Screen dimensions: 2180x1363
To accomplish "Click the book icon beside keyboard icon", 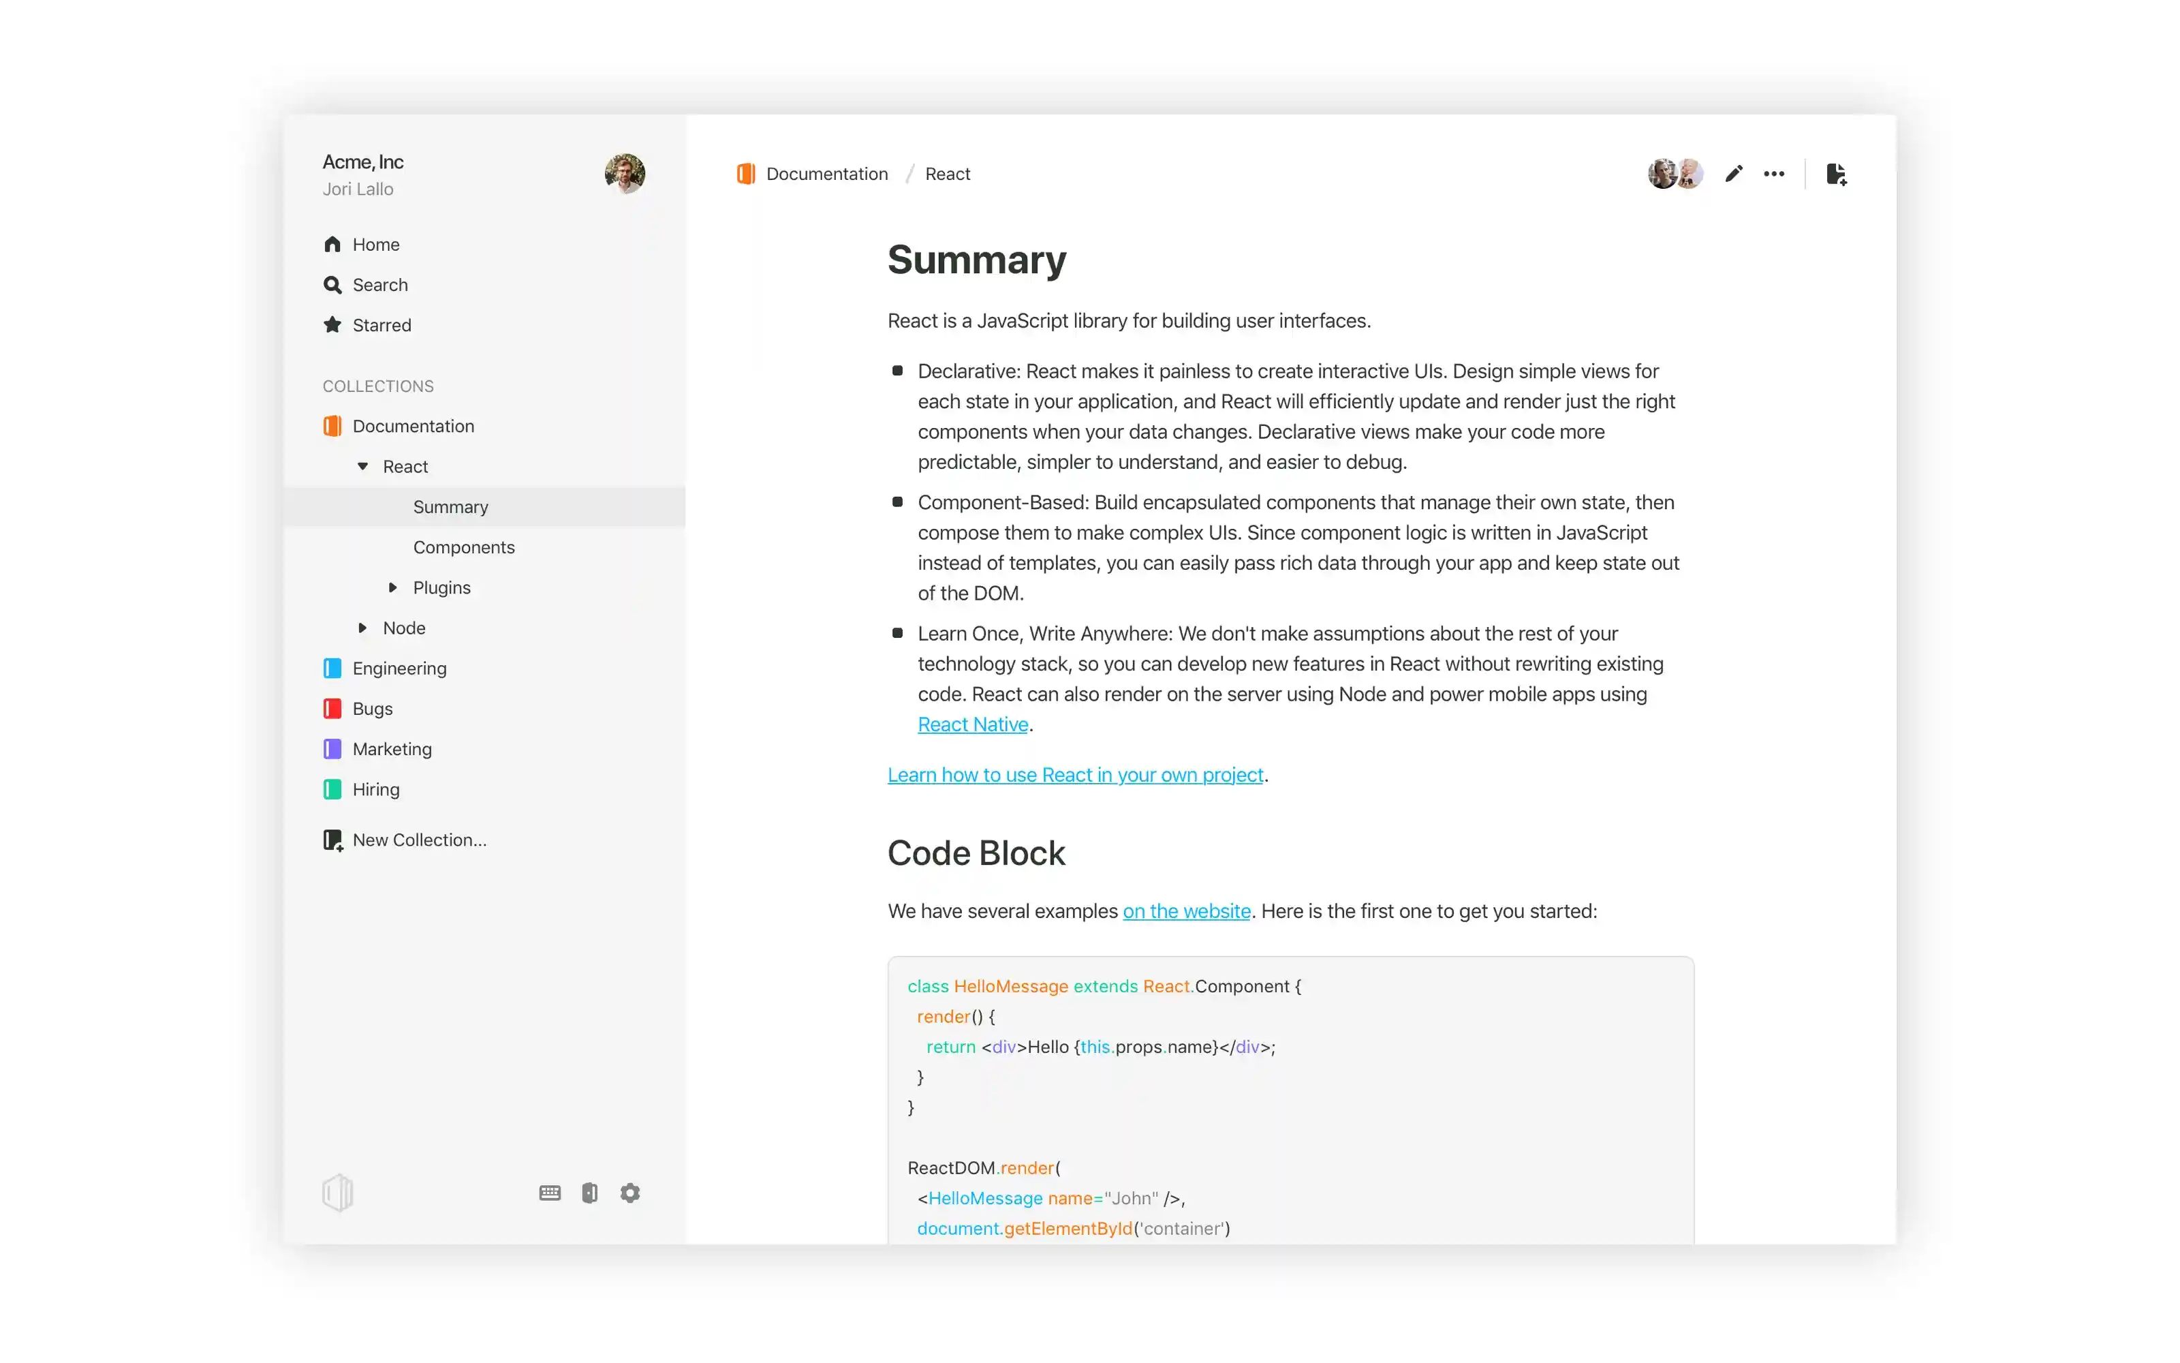I will coord(589,1193).
